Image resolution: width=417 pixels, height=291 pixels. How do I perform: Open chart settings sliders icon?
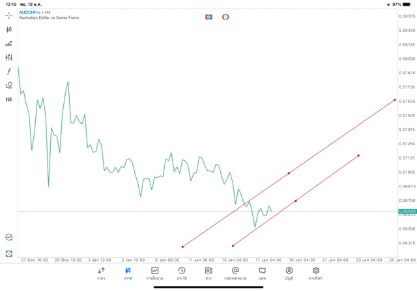[x=8, y=57]
